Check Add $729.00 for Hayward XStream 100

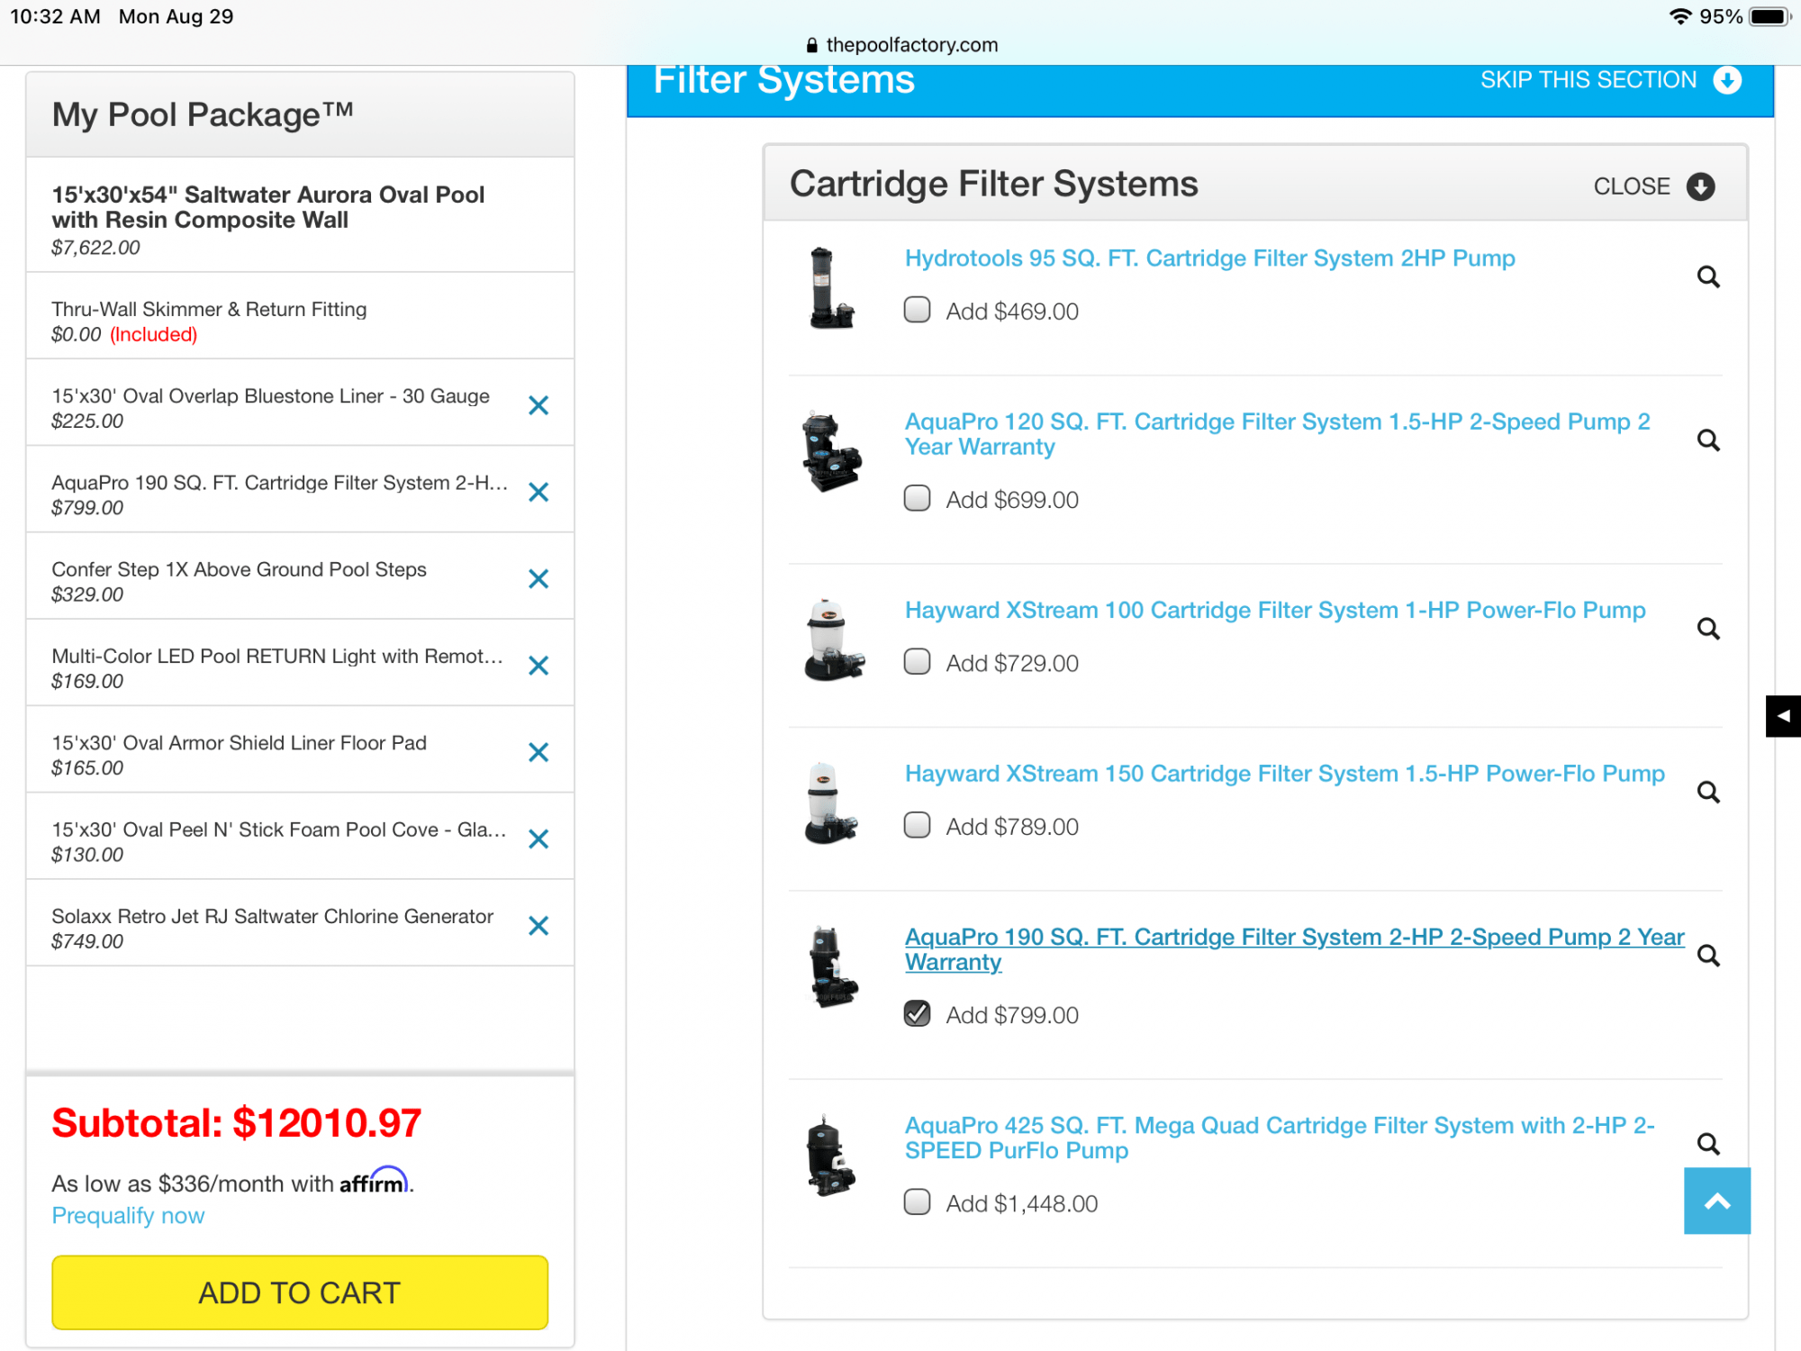click(917, 662)
